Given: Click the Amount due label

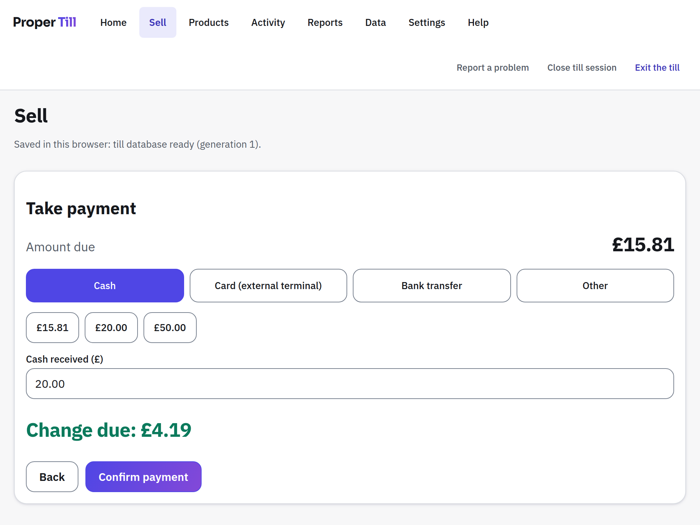Looking at the screenshot, I should (x=61, y=247).
